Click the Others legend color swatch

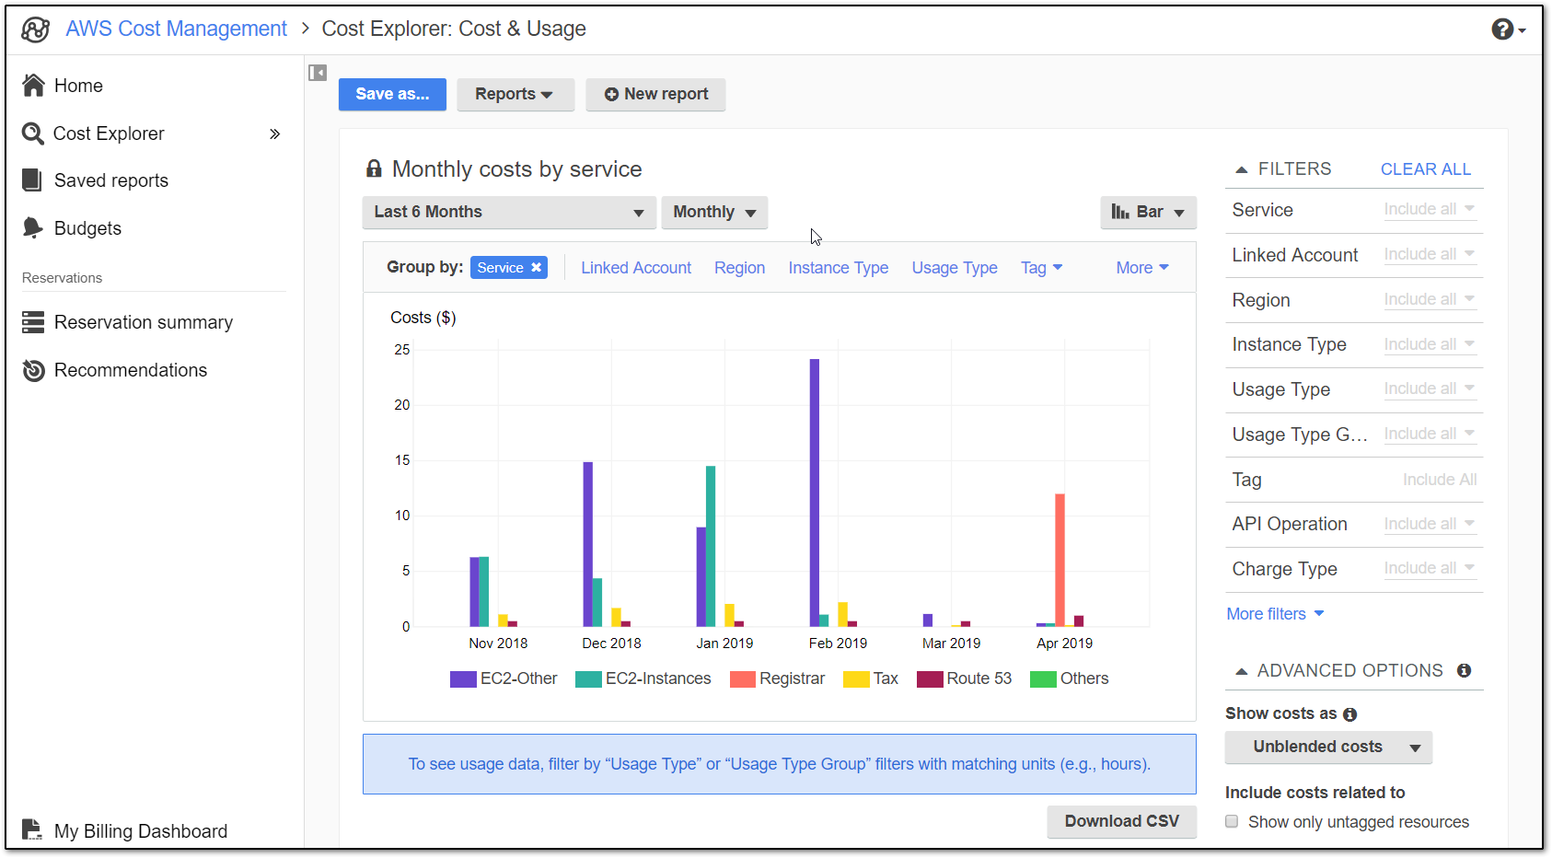coord(1043,679)
